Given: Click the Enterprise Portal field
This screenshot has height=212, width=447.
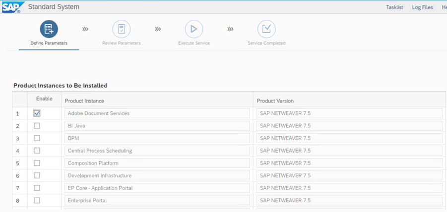Looking at the screenshot, I should pos(157,201).
